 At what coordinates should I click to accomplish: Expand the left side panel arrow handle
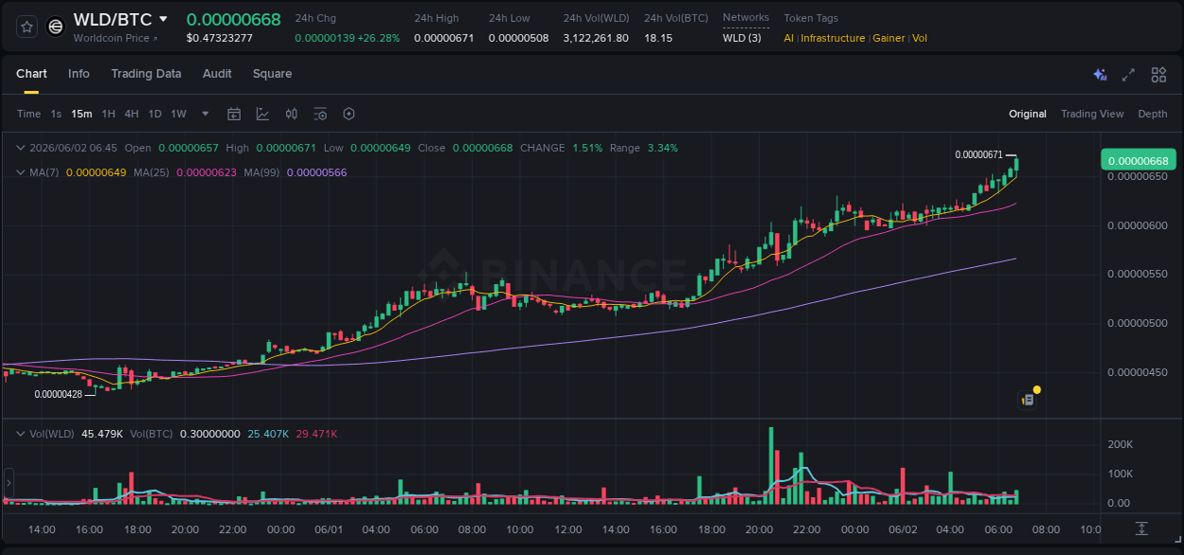(7, 483)
